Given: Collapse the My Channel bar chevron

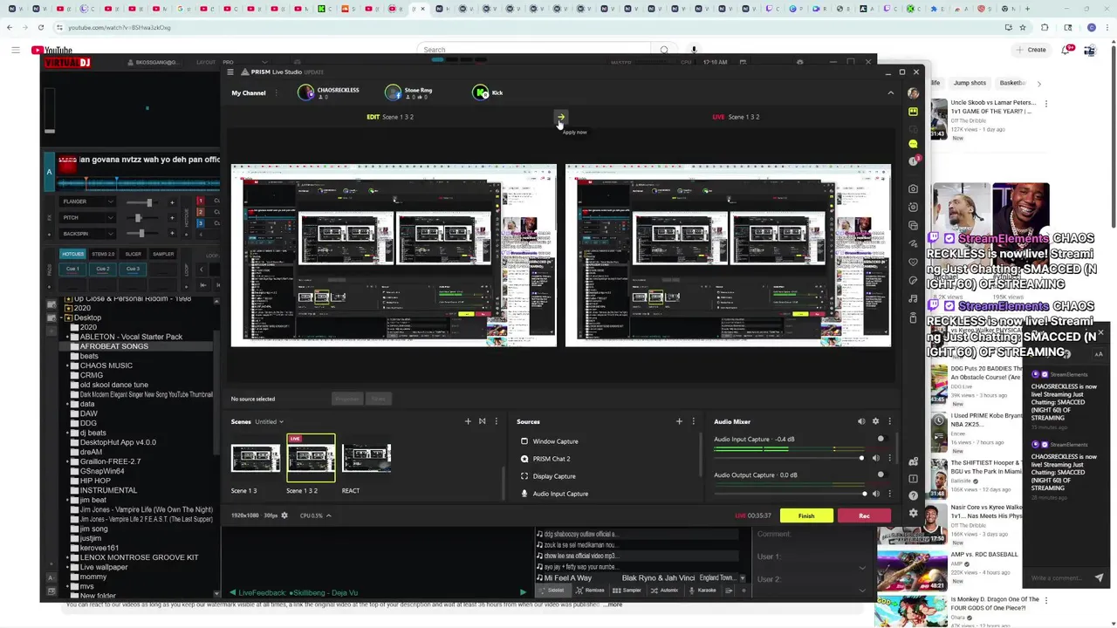Looking at the screenshot, I should point(890,92).
